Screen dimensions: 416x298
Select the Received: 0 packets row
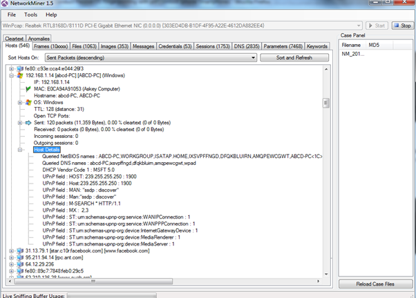[x=99, y=129]
